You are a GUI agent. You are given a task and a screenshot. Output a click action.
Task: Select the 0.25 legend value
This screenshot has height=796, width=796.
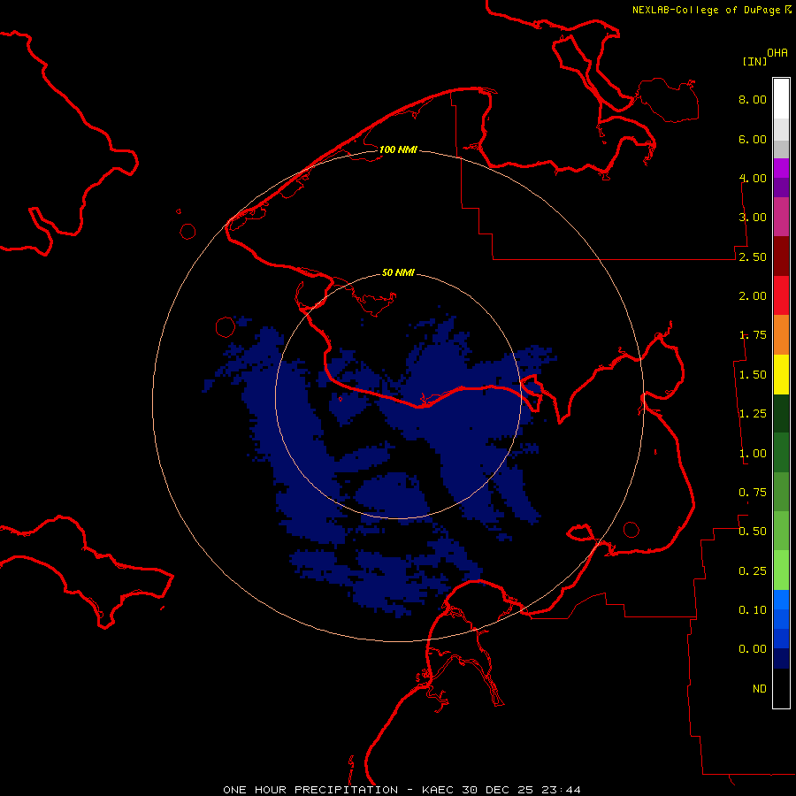[753, 571]
